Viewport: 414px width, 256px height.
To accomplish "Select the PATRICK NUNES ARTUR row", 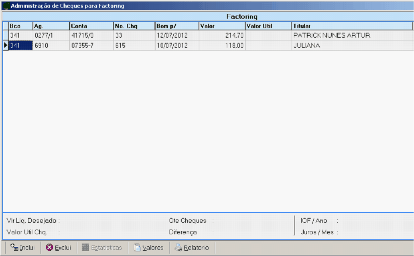I will tap(332, 35).
